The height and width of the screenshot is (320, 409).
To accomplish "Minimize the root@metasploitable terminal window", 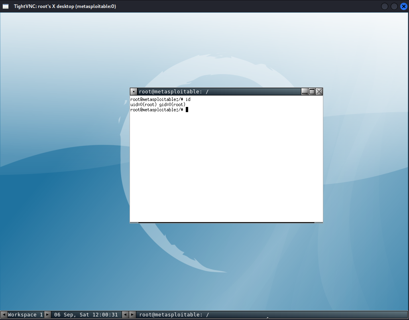I will point(305,92).
